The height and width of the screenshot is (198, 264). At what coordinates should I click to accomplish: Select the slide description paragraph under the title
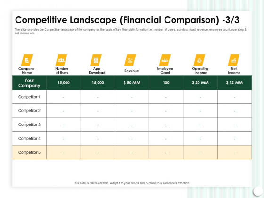[131, 31]
